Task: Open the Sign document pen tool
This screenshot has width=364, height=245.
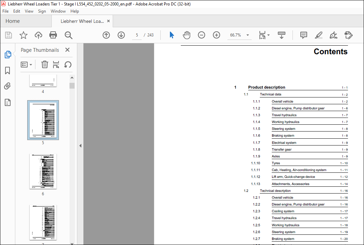Action: [x=333, y=35]
